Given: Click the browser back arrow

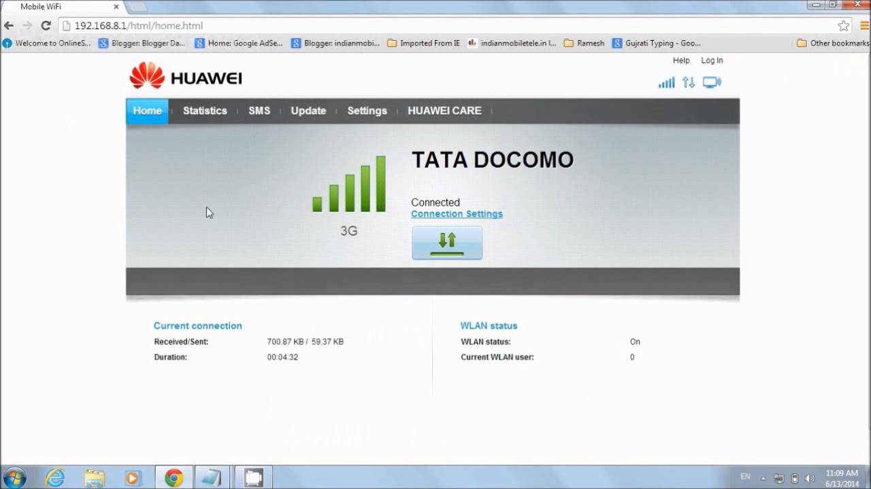Looking at the screenshot, I should click(9, 26).
